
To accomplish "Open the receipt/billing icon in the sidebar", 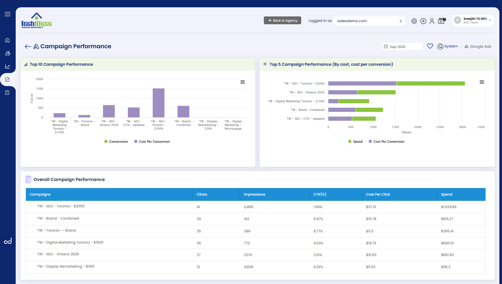I will (7, 93).
